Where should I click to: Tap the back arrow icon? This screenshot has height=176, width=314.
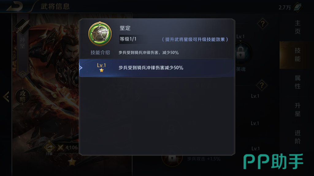coord(14,6)
